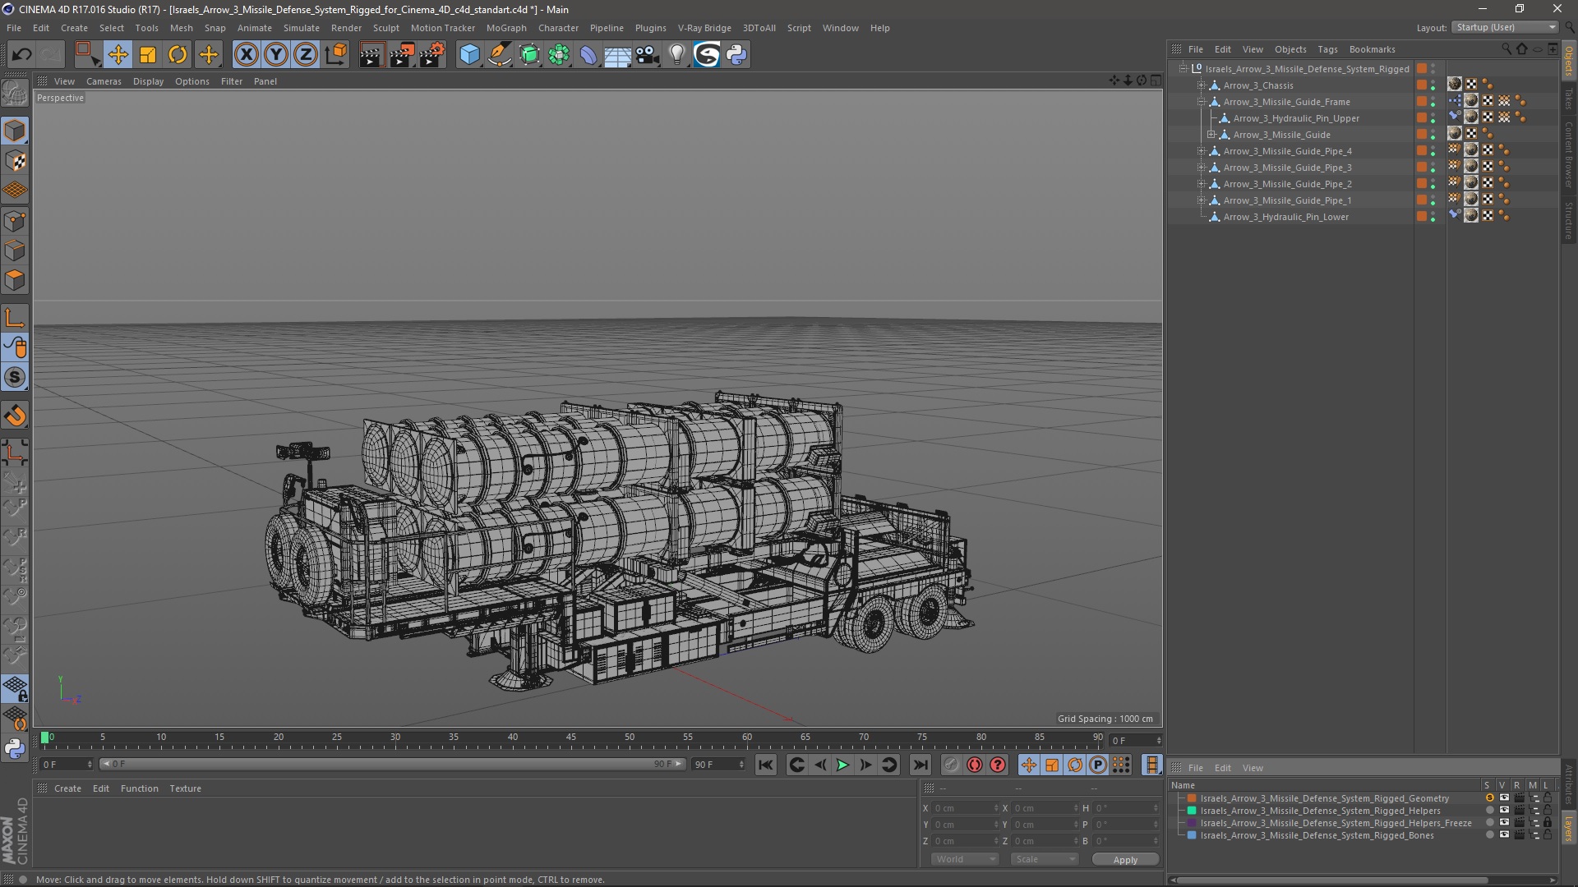The width and height of the screenshot is (1578, 887).
Task: Click timeline range slider bar
Action: point(392,764)
